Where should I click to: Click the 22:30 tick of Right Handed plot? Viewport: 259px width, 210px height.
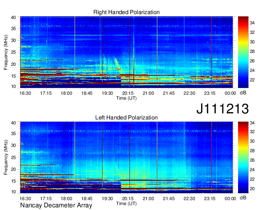coord(189,93)
